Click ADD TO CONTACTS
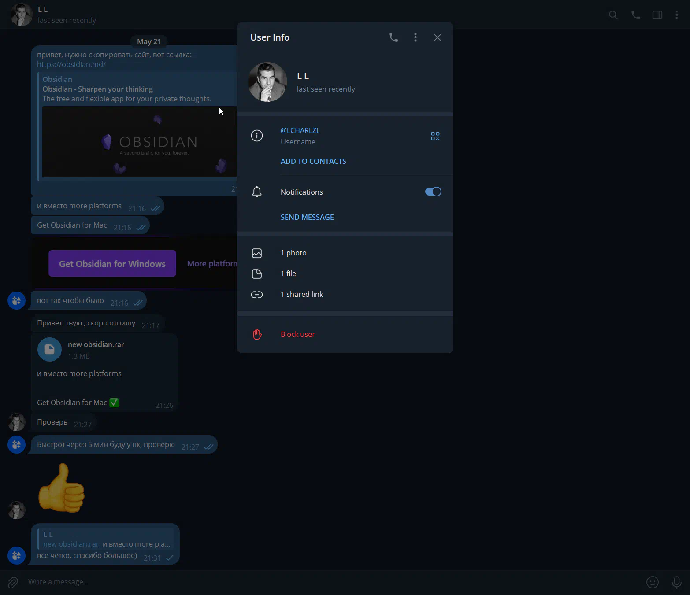Screen dimensions: 690x595 (x=313, y=161)
